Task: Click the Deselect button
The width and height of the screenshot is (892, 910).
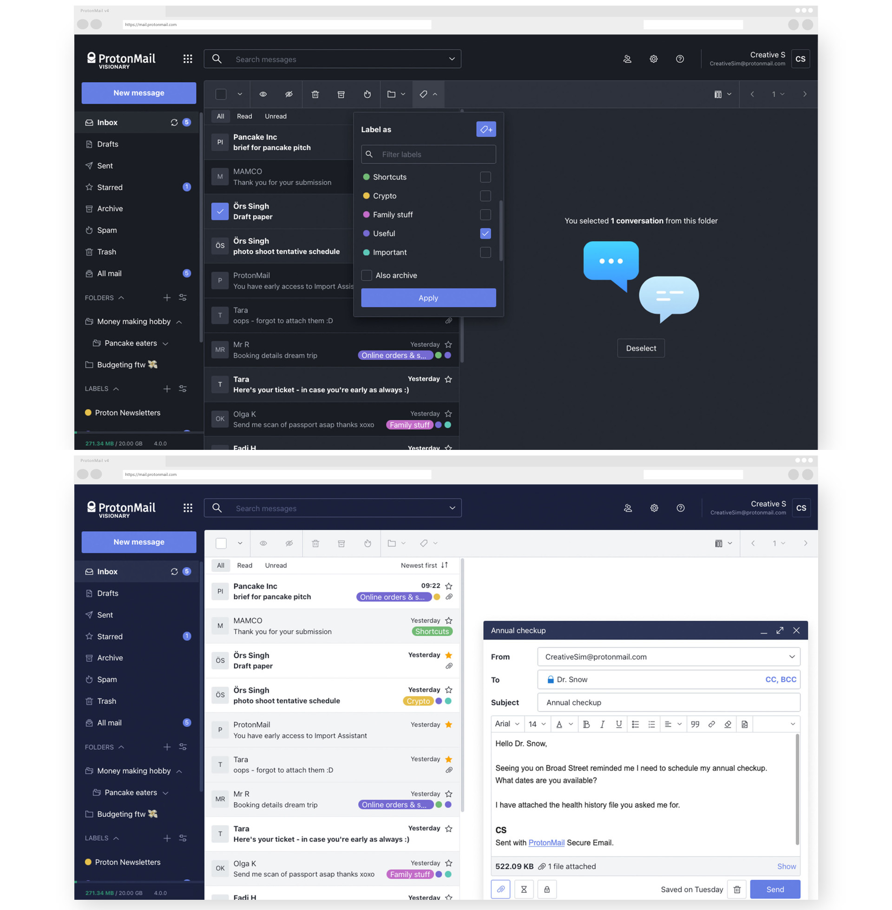Action: click(x=641, y=348)
